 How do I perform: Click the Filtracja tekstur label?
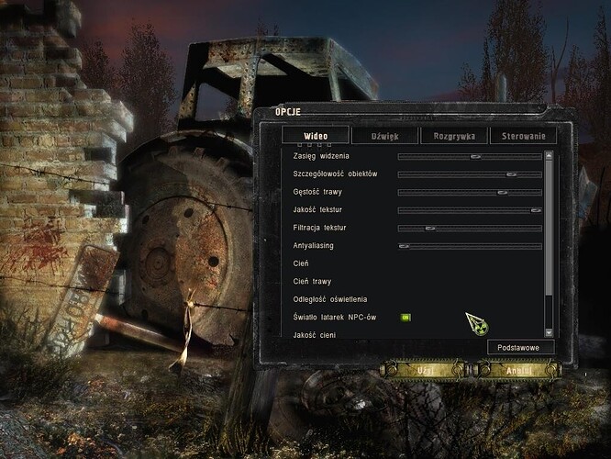[319, 228]
